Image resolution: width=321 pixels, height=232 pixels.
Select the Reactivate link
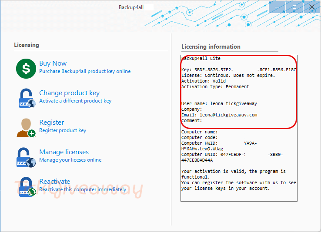(x=55, y=182)
